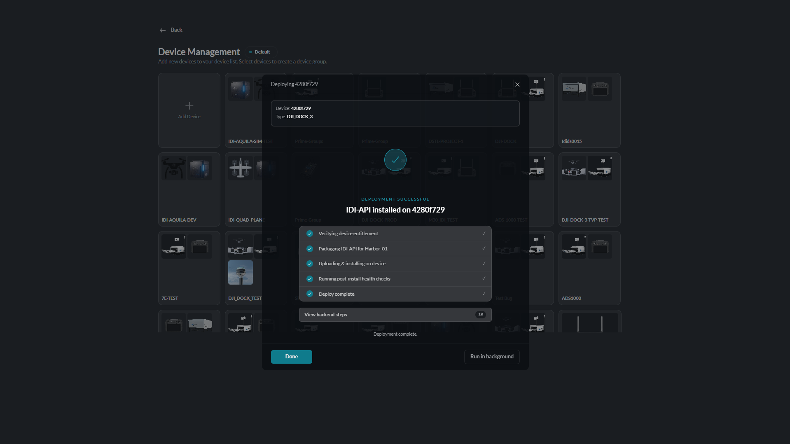790x444 pixels.
Task: Click right tick on Deploy complete row
Action: click(x=484, y=294)
